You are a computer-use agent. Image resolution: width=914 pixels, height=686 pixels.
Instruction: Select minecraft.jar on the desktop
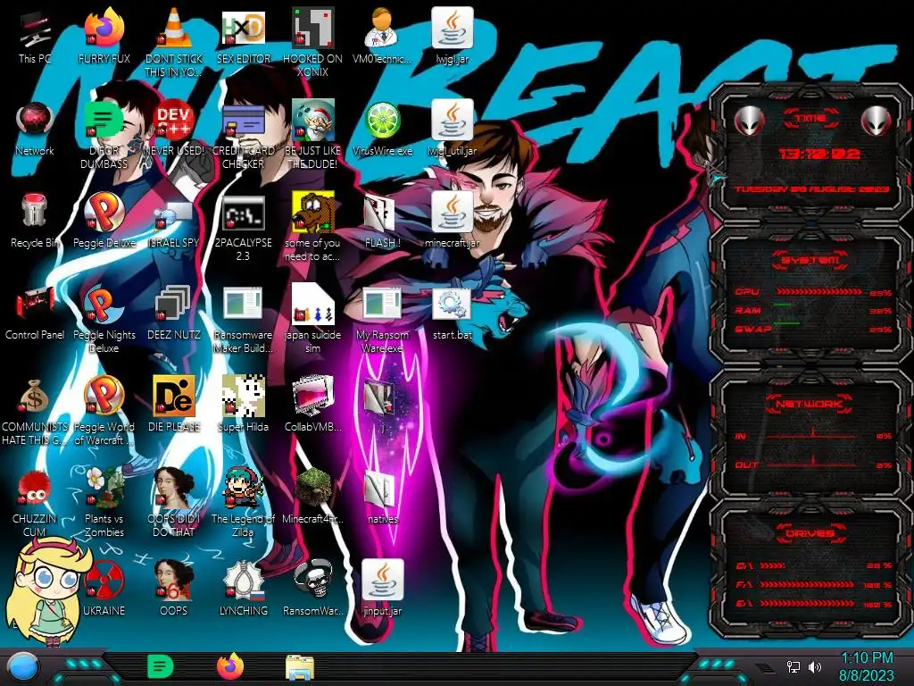(452, 222)
